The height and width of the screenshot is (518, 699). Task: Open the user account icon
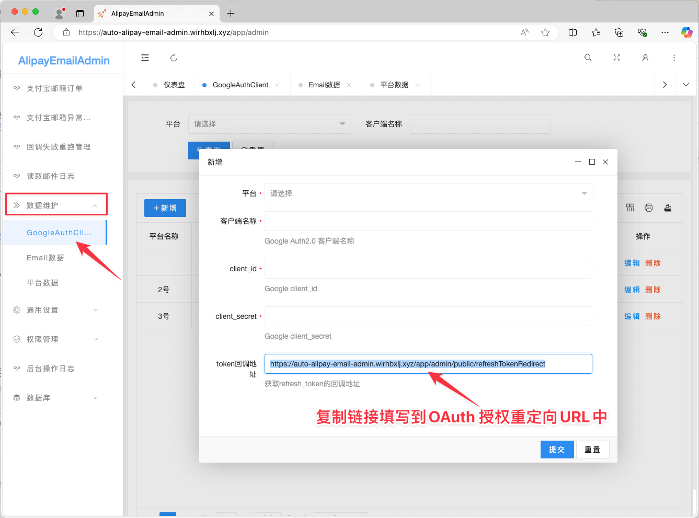pyautogui.click(x=645, y=58)
